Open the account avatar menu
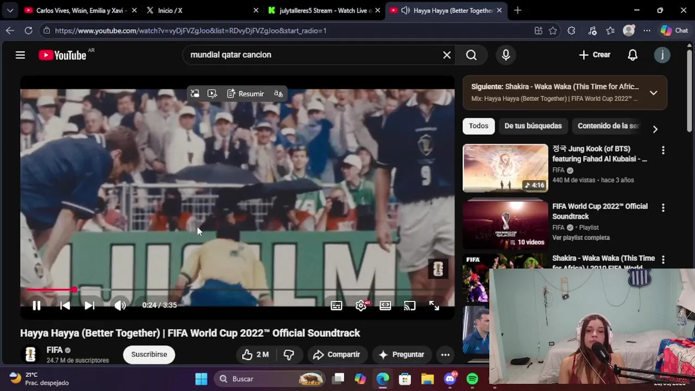This screenshot has height=391, width=695. [x=662, y=55]
